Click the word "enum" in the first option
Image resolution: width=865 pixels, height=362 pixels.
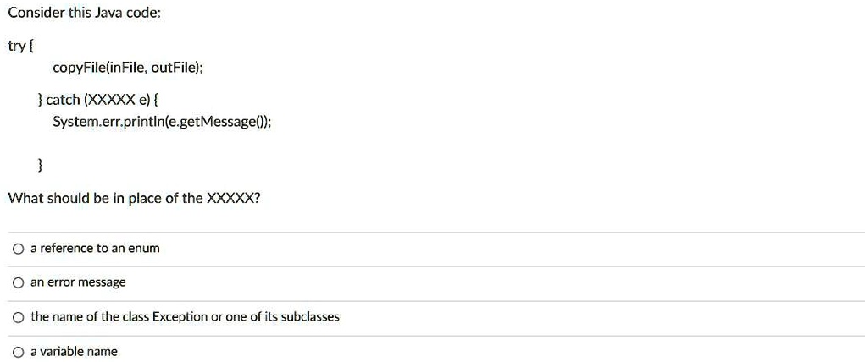[x=144, y=249]
